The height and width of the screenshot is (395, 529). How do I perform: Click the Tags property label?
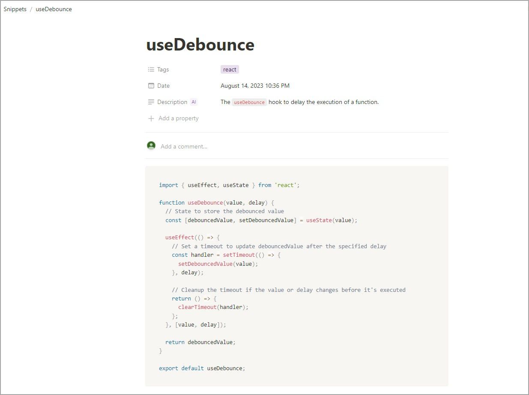point(162,69)
